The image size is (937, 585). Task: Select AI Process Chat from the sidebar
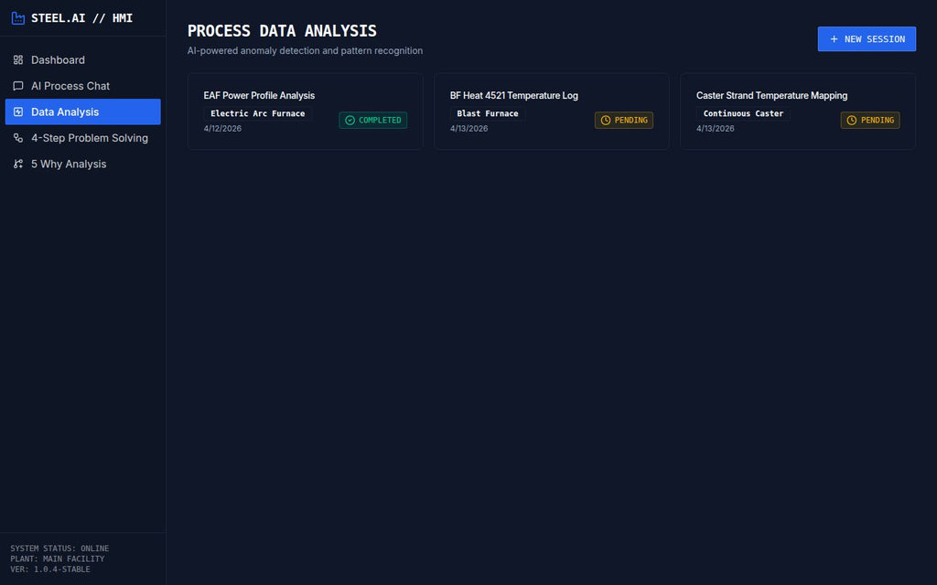pyautogui.click(x=69, y=85)
